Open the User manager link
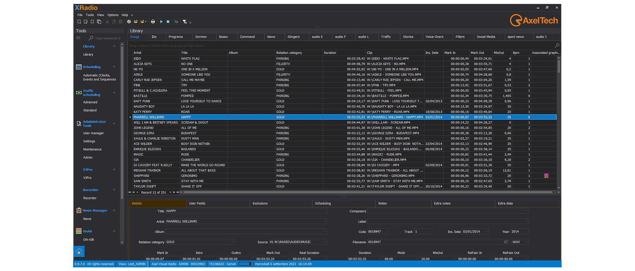The height and width of the screenshot is (271, 635). click(94, 133)
